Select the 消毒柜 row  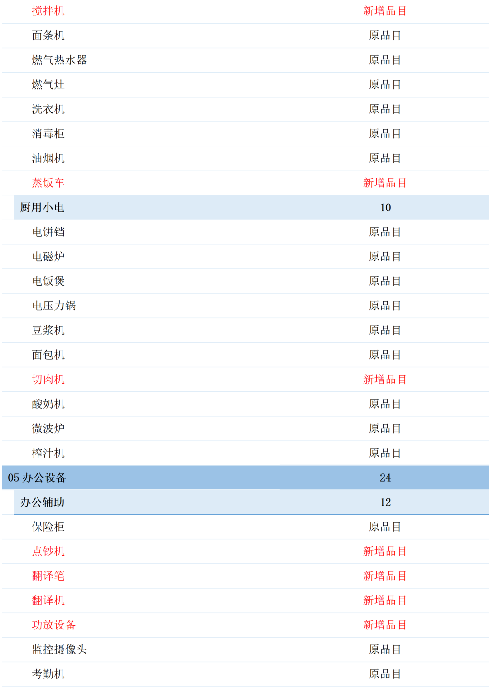coord(48,134)
